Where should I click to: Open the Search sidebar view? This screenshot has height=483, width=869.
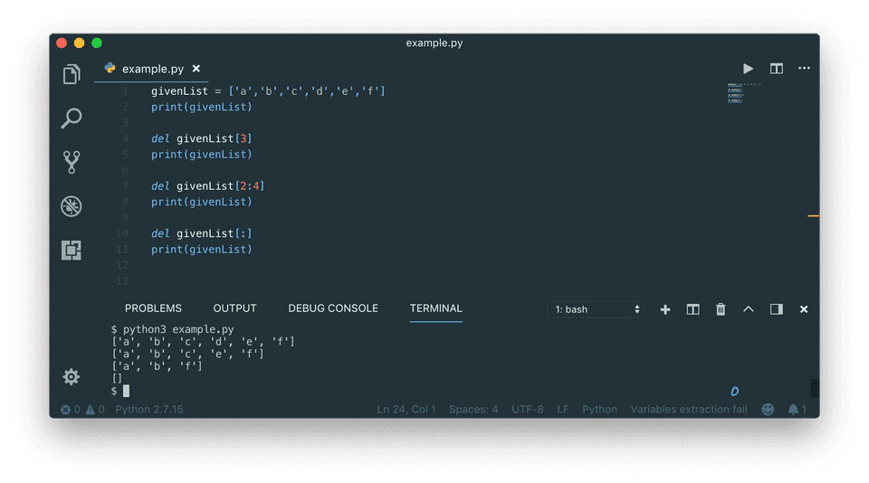coord(72,118)
